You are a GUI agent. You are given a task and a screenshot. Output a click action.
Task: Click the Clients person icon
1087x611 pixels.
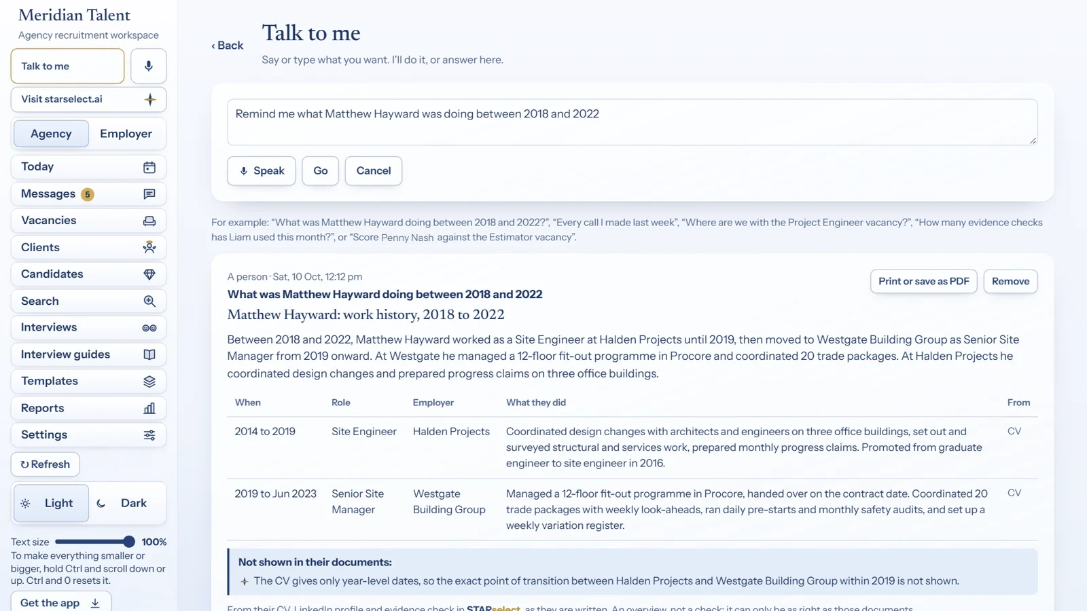[x=149, y=247]
